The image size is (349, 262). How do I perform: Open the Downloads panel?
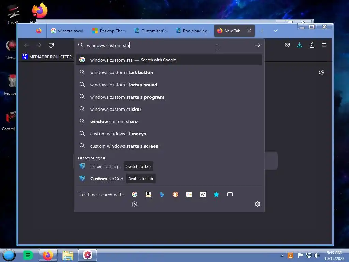[300, 45]
